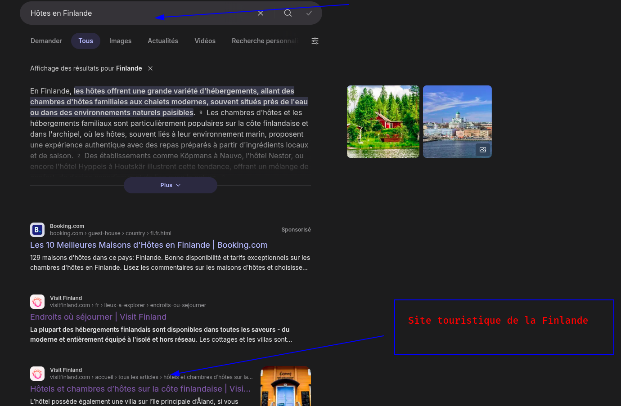Switch to the Demander tab
The height and width of the screenshot is (406, 621).
coord(46,41)
